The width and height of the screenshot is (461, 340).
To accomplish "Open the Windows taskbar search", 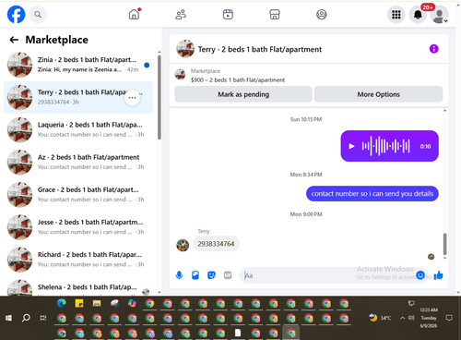I will (26, 318).
